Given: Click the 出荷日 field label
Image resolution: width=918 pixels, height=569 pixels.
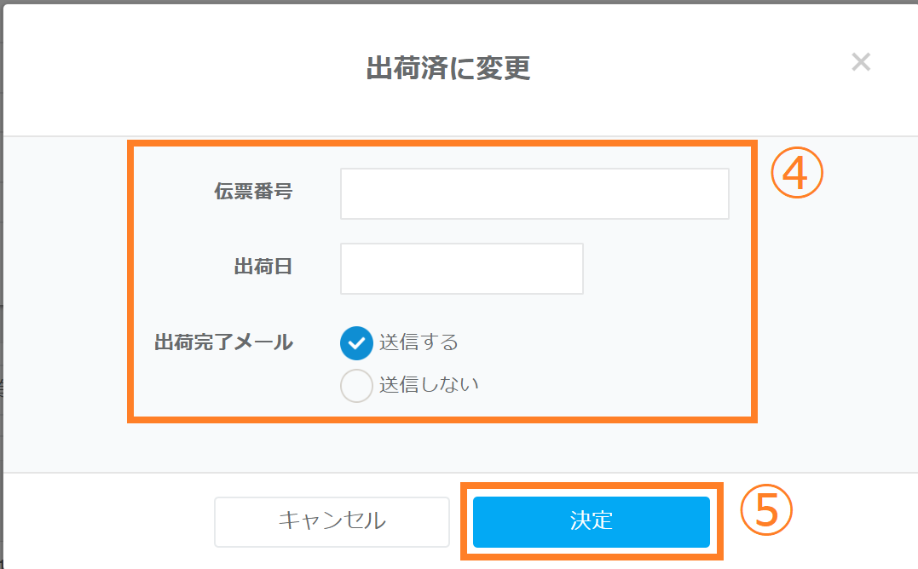Looking at the screenshot, I should coord(263,267).
